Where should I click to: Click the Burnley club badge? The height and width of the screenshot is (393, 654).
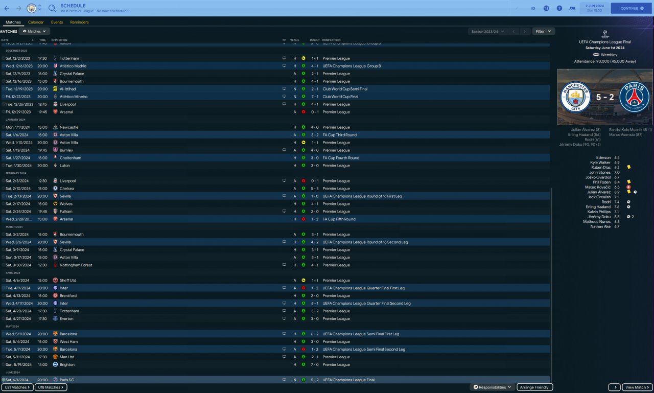[x=55, y=150]
